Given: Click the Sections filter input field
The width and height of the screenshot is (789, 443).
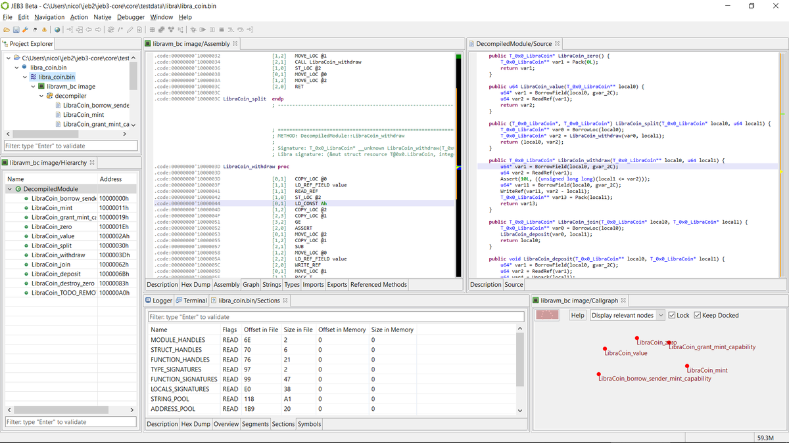Looking at the screenshot, I should pos(336,317).
